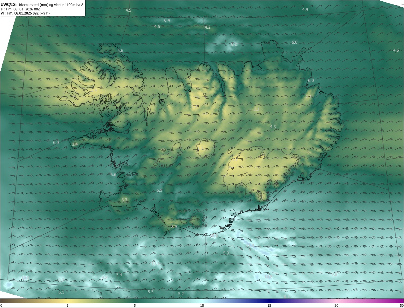Click the 4.2 precipitation value
The height and width of the screenshot is (308, 404).
pos(208,27)
